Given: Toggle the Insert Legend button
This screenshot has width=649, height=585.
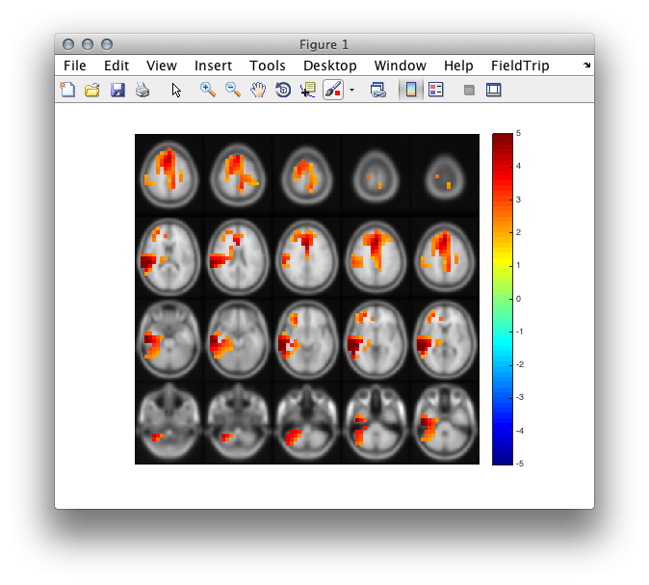Looking at the screenshot, I should [x=436, y=90].
